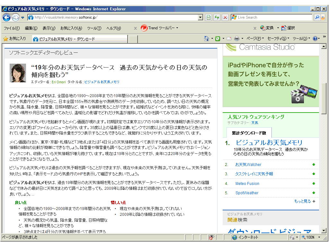Expand the address bar URL dropdown
This screenshot has width=329, height=247.
[x=200, y=17]
